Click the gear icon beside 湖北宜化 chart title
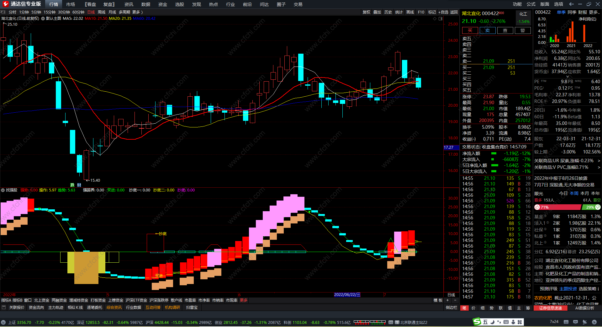The image size is (602, 327). pos(43,19)
